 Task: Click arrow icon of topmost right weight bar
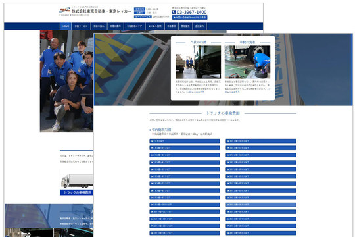[x=228, y=141]
